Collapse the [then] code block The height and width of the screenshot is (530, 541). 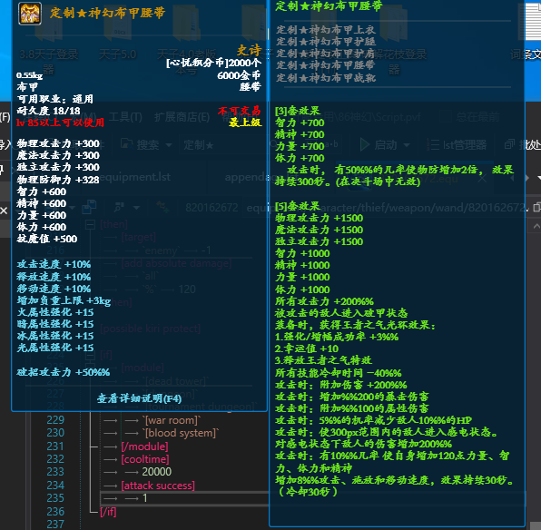tap(90, 225)
